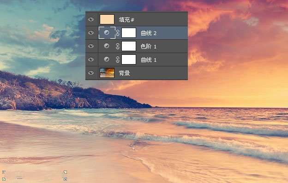Select the 曲线 1 layer mask thumbnail

129,59
